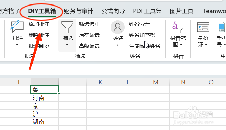Select the cell containing 京
226x130 pixels.
(45, 106)
